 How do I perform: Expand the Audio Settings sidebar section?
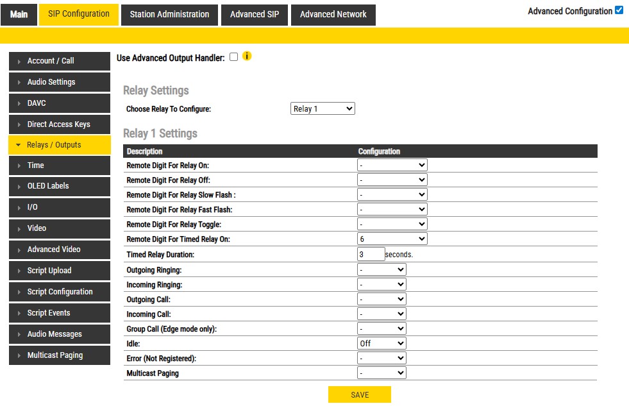click(x=59, y=82)
